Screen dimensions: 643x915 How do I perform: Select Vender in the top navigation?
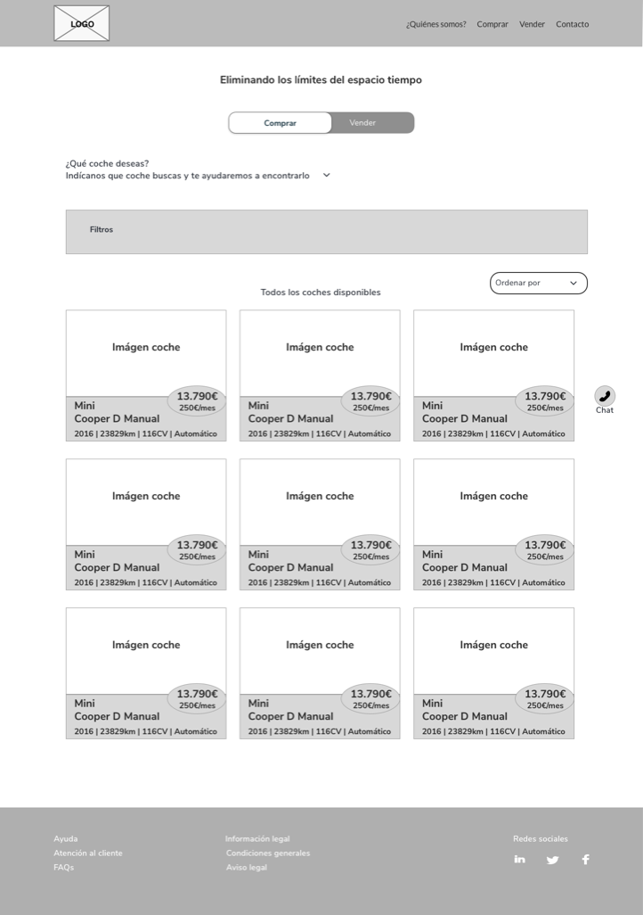(x=532, y=24)
